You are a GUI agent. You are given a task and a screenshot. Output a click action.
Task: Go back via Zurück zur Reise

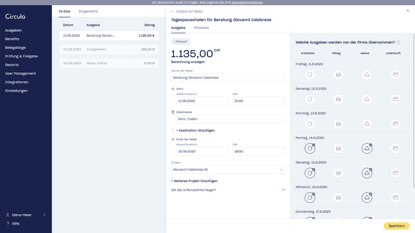pos(188,12)
